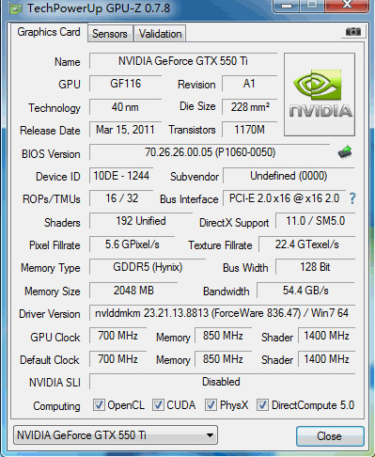
Task: Click the Technology field 40 nm
Action: pos(126,107)
